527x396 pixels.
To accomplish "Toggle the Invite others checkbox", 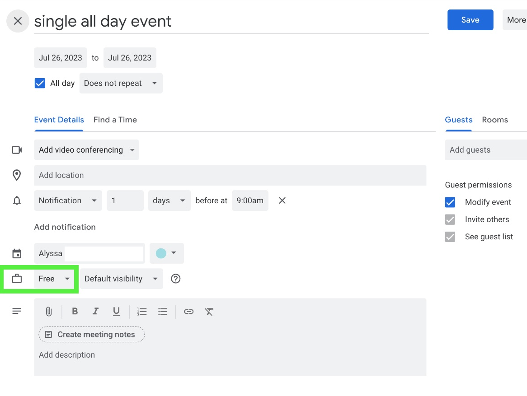I will pyautogui.click(x=450, y=219).
